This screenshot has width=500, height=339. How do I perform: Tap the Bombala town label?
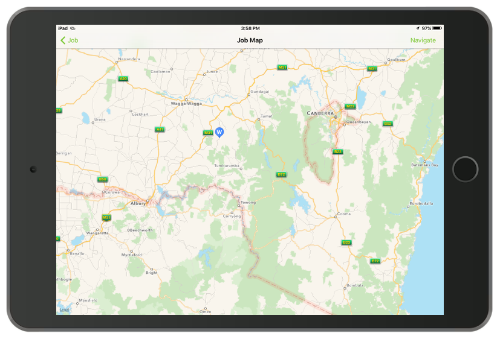click(x=355, y=285)
